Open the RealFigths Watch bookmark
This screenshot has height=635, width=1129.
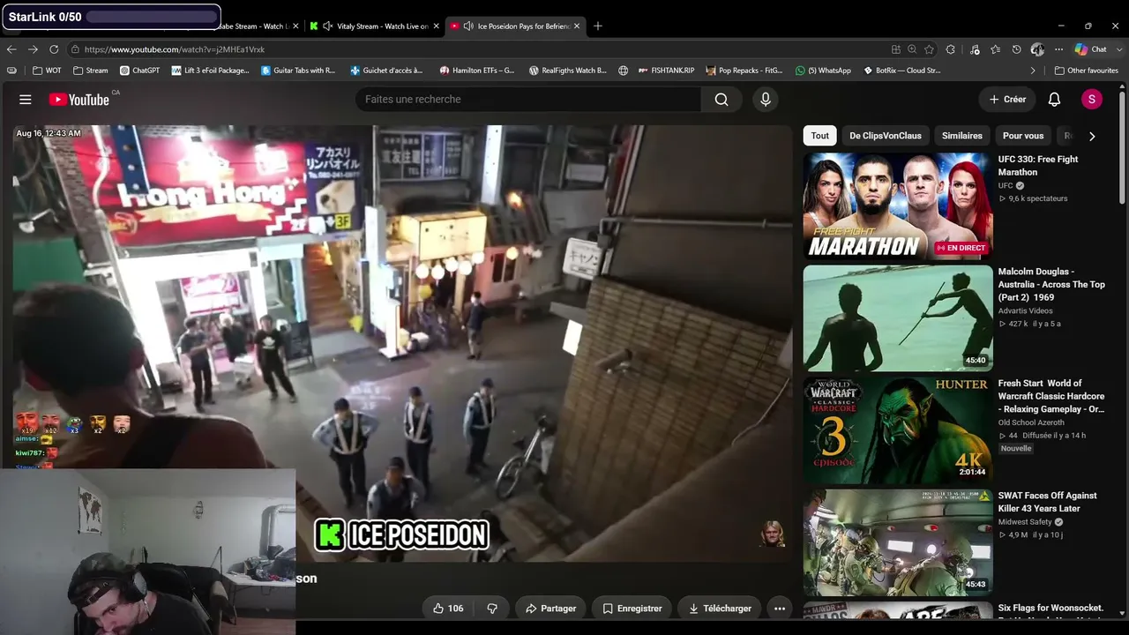point(568,71)
